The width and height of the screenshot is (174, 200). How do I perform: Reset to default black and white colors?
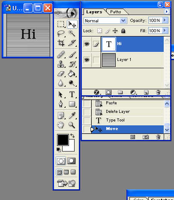coord(59,150)
